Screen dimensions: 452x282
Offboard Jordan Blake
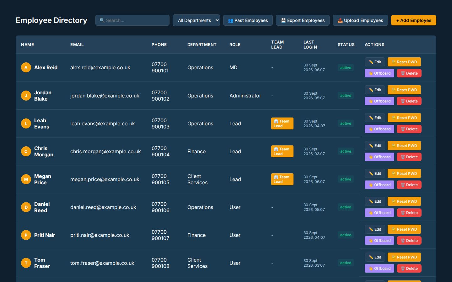[379, 101]
